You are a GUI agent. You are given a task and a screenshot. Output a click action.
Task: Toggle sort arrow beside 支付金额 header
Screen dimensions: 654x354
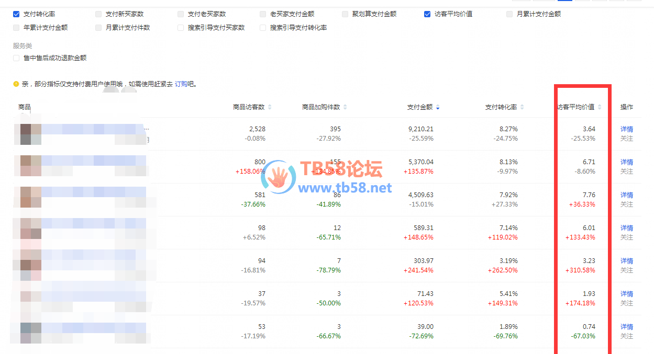click(438, 107)
